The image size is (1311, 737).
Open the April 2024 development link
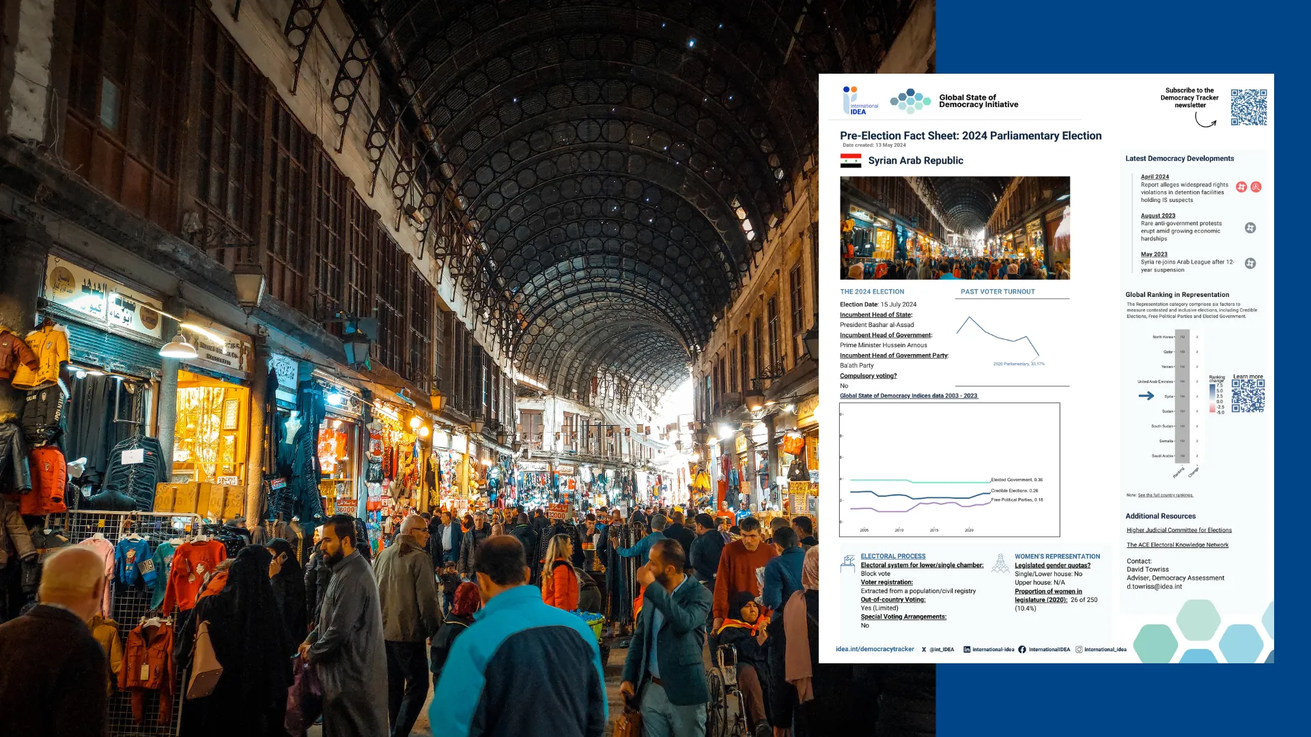click(x=1155, y=177)
